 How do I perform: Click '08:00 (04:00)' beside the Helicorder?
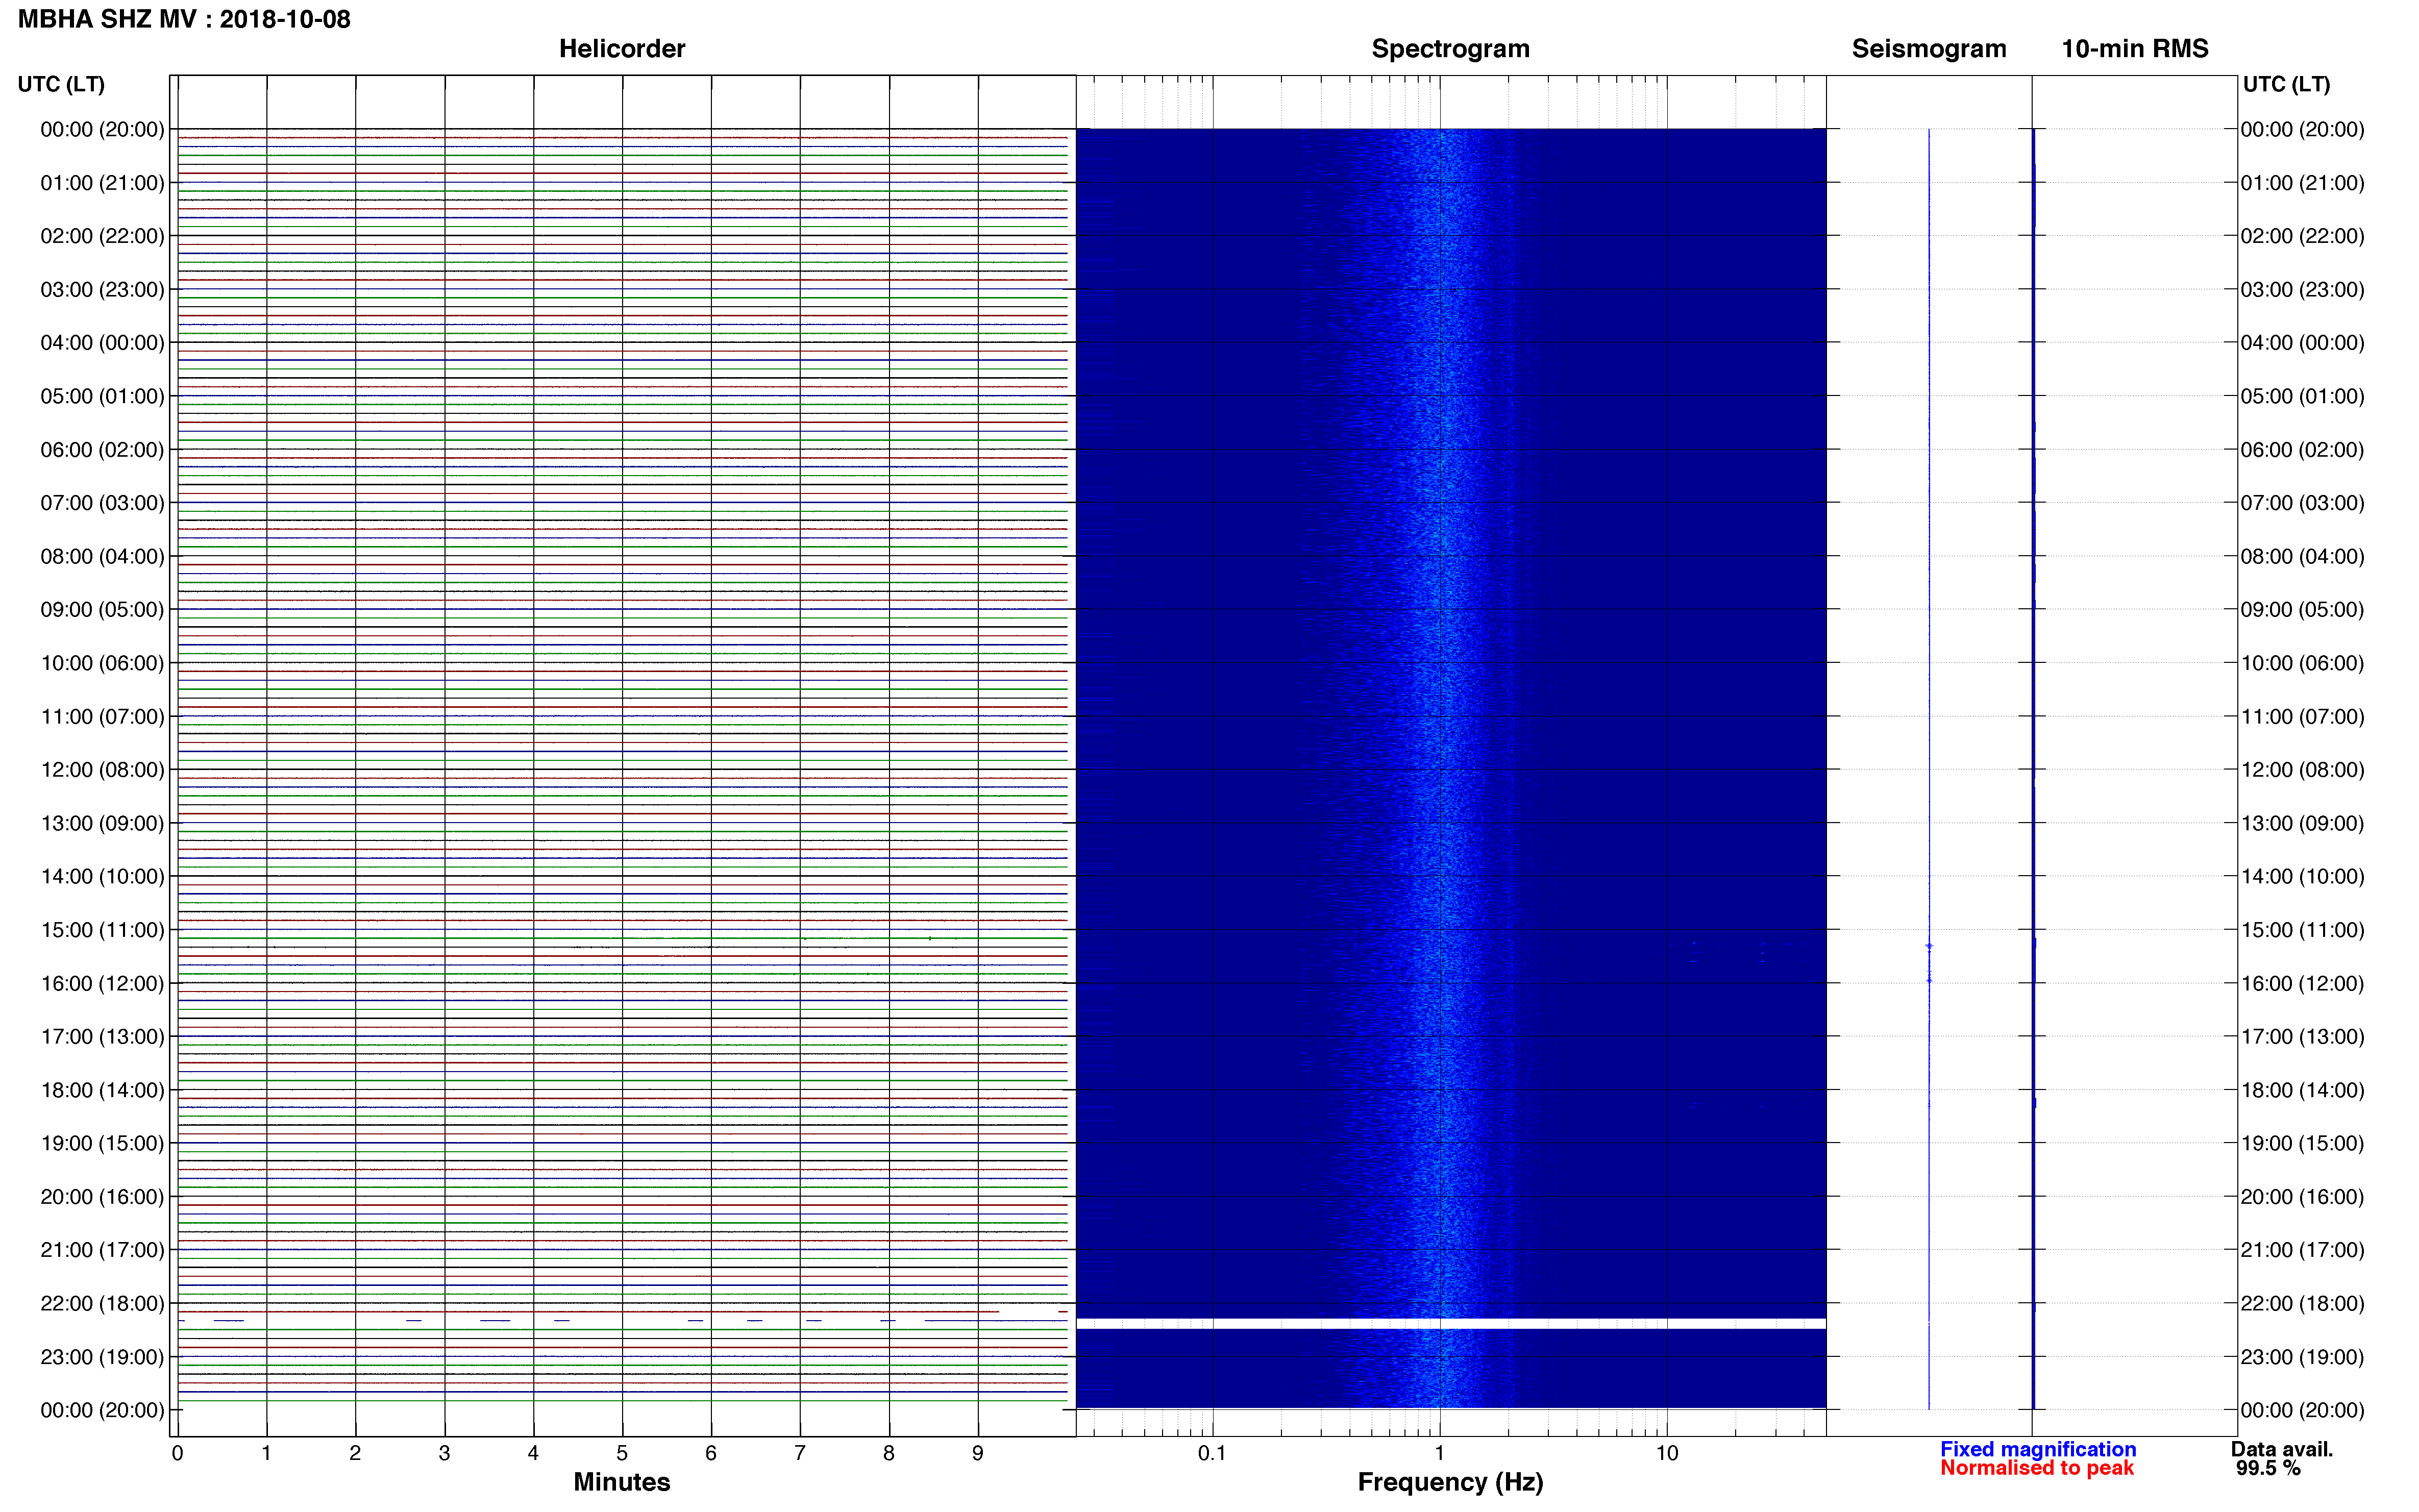pyautogui.click(x=102, y=556)
